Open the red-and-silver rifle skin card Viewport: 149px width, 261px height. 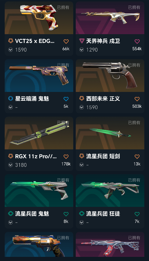110,244
